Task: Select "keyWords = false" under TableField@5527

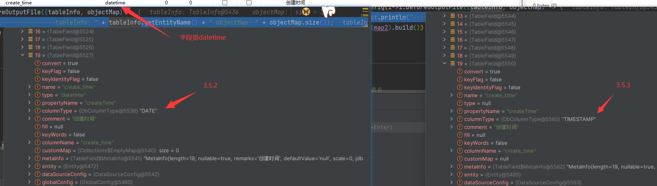Action: tap(63, 134)
